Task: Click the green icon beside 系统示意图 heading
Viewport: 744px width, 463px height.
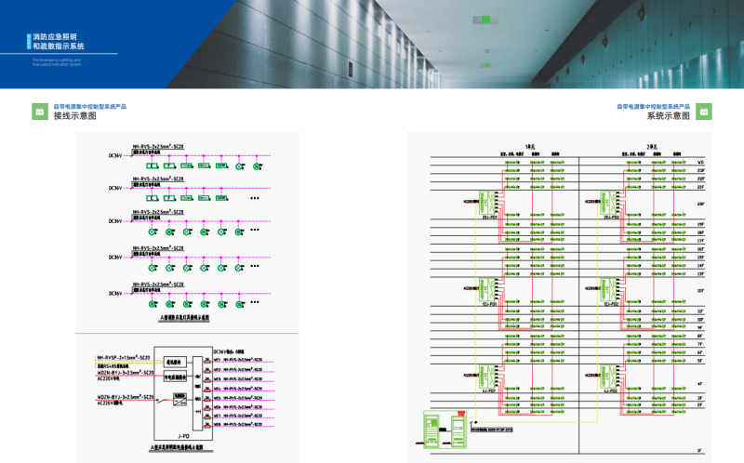Action: click(703, 112)
